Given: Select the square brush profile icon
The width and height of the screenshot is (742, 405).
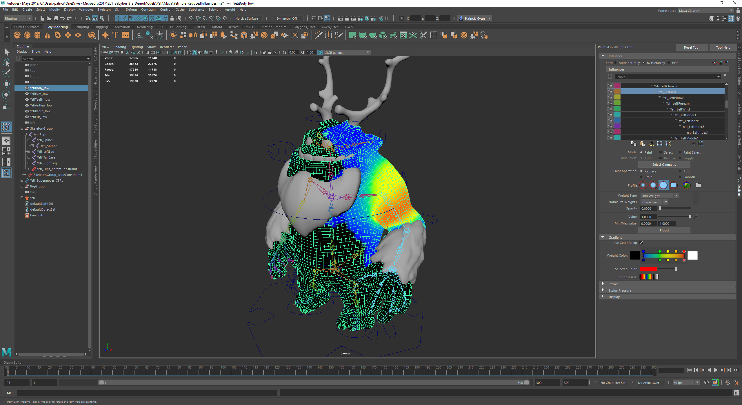Looking at the screenshot, I should (x=673, y=185).
